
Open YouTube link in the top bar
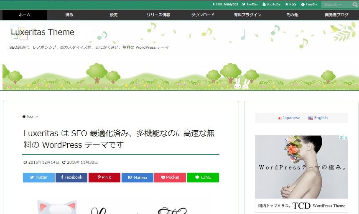click(x=271, y=5)
